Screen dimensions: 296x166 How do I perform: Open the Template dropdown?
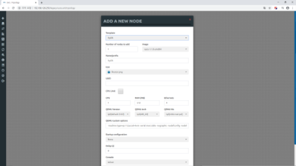click(x=147, y=38)
